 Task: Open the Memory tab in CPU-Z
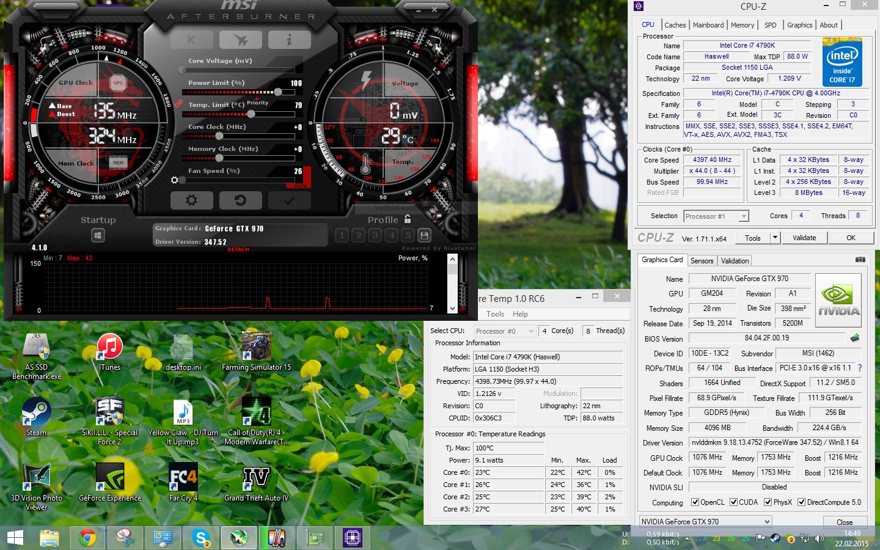[743, 25]
